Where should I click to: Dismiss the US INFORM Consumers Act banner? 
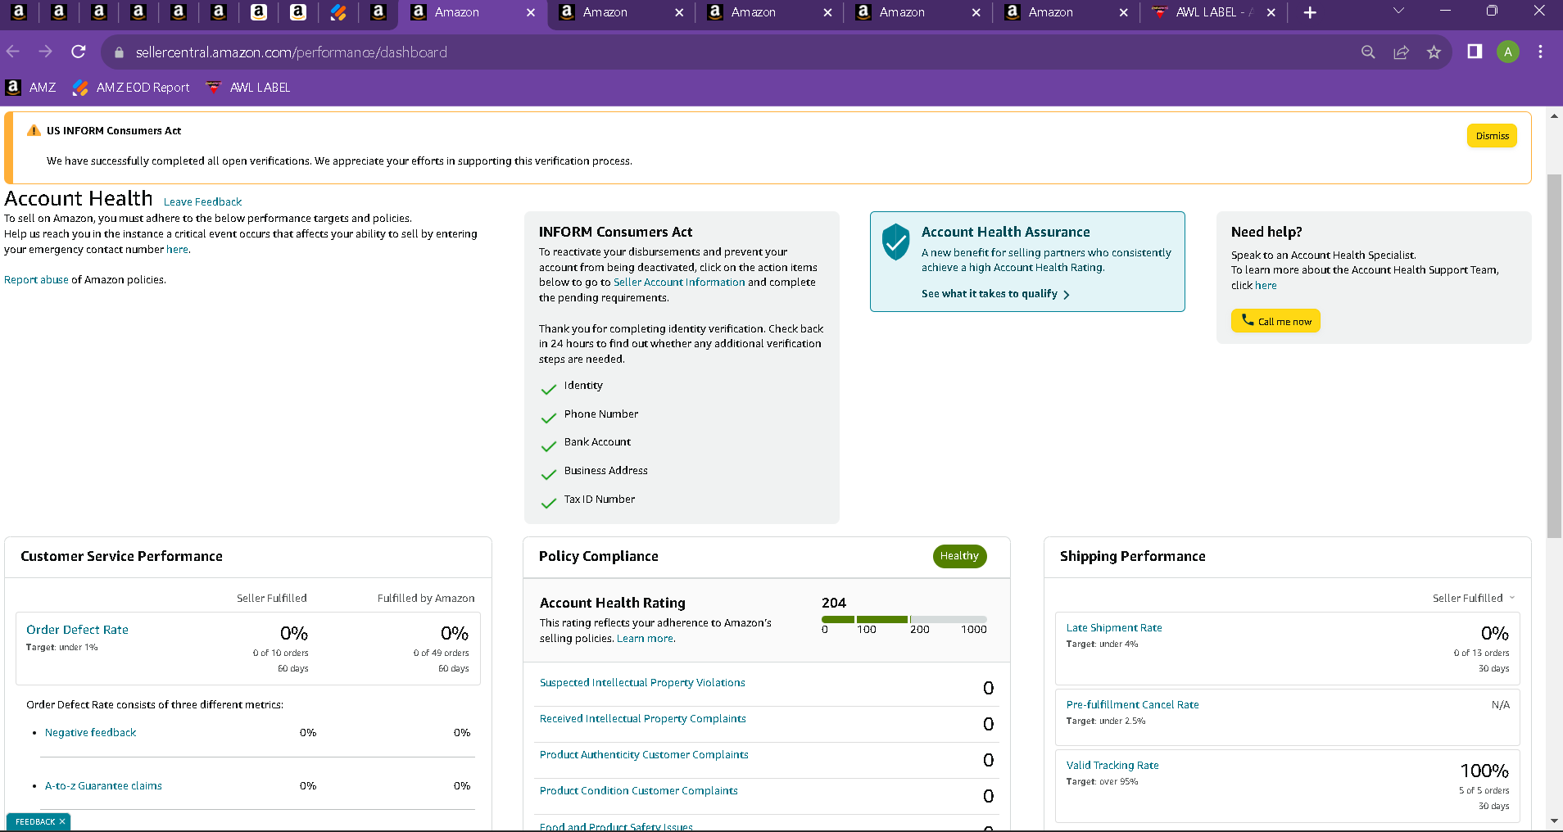(x=1492, y=136)
